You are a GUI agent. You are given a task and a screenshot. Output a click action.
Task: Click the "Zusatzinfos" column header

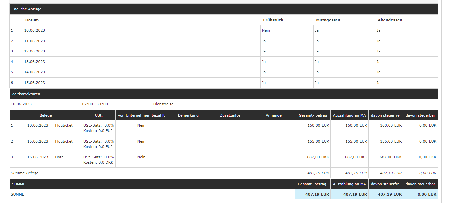(230, 115)
